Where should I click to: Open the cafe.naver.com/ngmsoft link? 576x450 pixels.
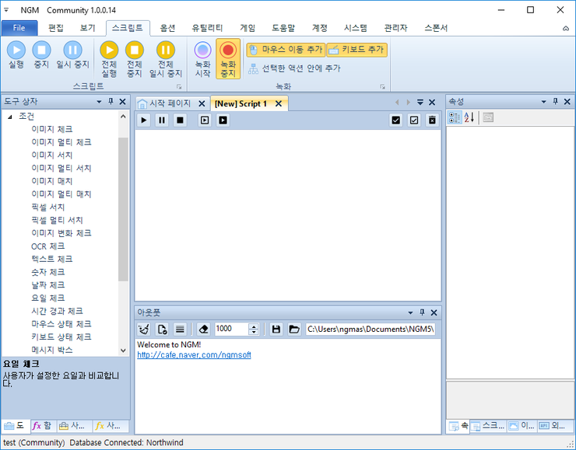(194, 355)
